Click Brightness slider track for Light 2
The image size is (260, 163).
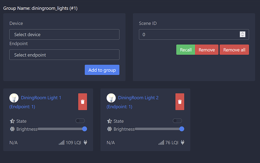pos(158,129)
